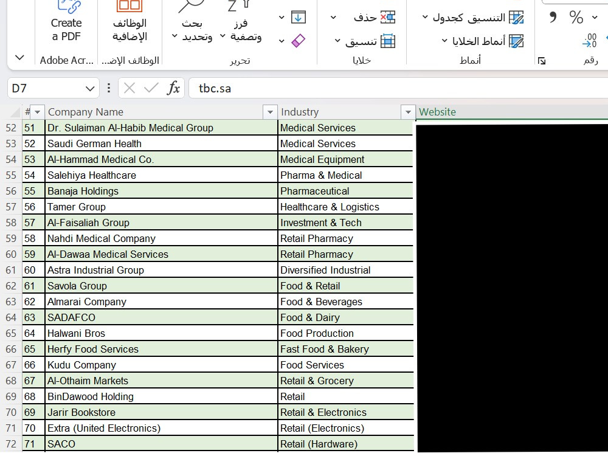Collapse the ribbon chevron
Viewport: 608px width, 456px height.
click(x=19, y=58)
